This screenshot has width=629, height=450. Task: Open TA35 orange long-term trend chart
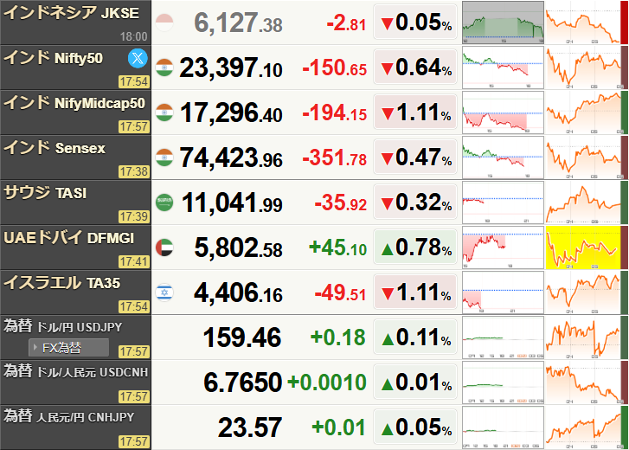pyautogui.click(x=583, y=292)
